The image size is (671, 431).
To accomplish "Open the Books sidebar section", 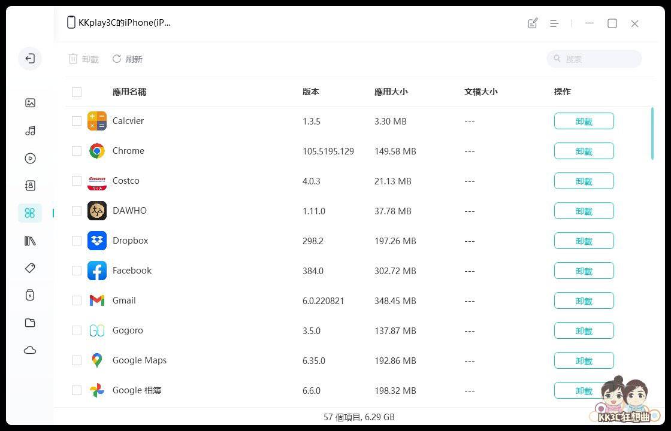I will (30, 241).
